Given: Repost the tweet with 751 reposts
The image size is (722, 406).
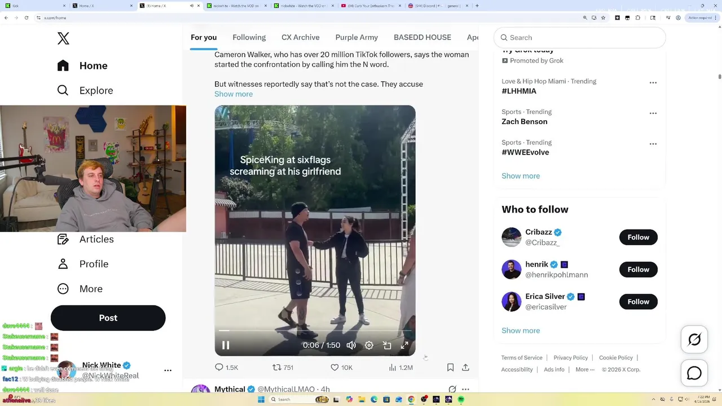Looking at the screenshot, I should pyautogui.click(x=283, y=367).
